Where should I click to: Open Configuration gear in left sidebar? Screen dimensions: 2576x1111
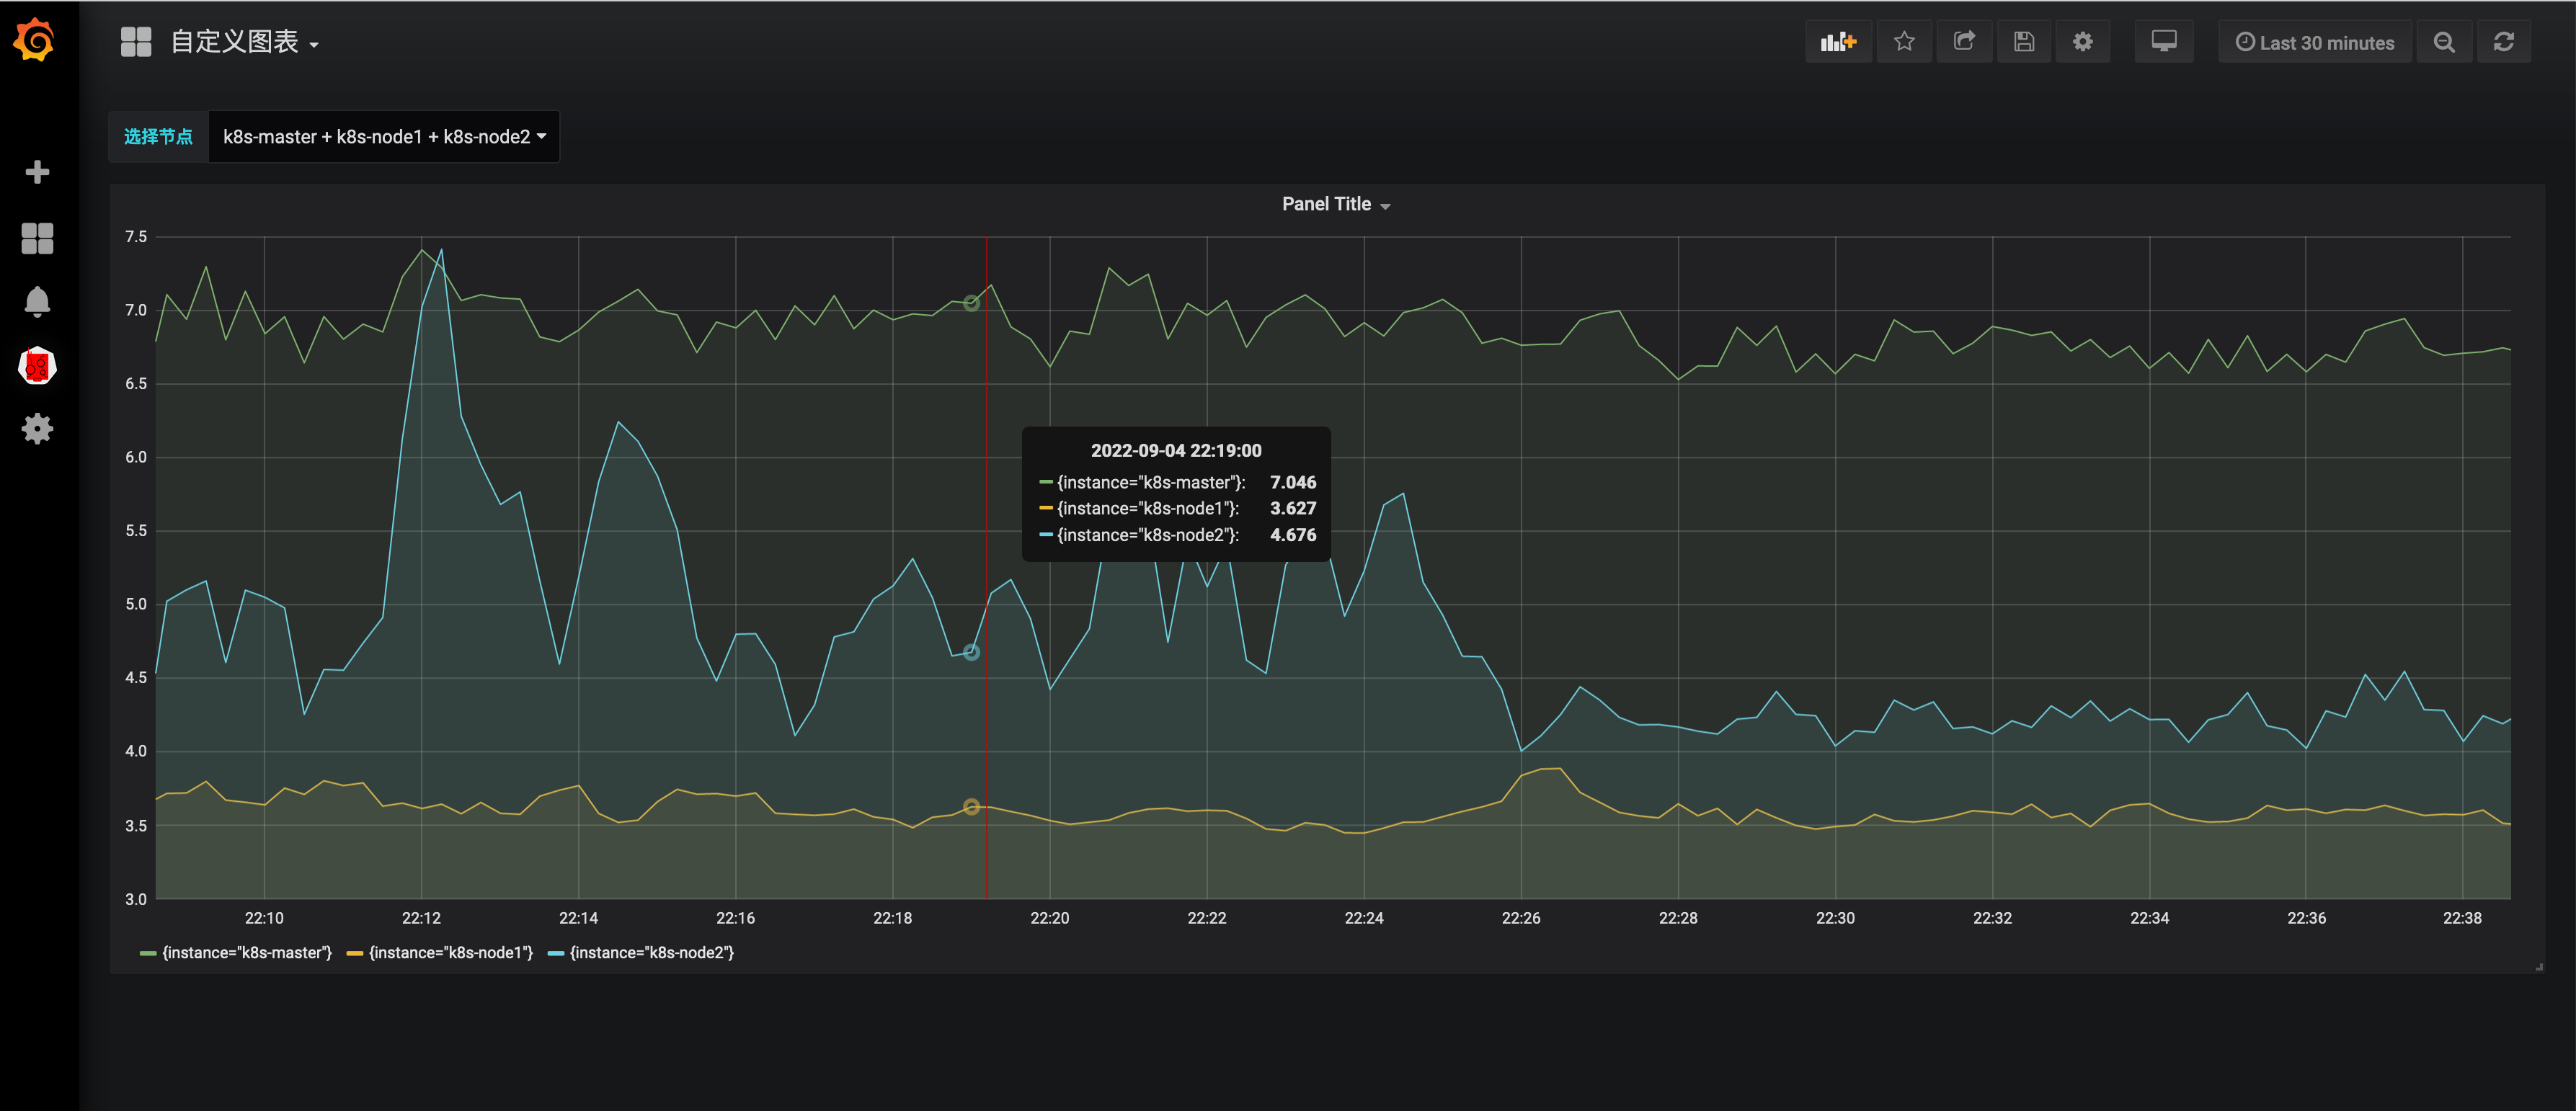click(37, 429)
